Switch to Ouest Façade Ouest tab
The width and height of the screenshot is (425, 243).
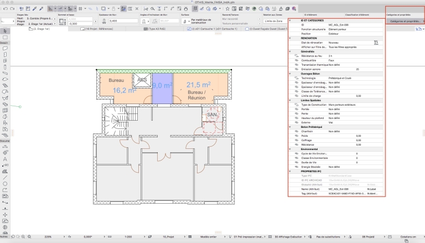(x=265, y=29)
